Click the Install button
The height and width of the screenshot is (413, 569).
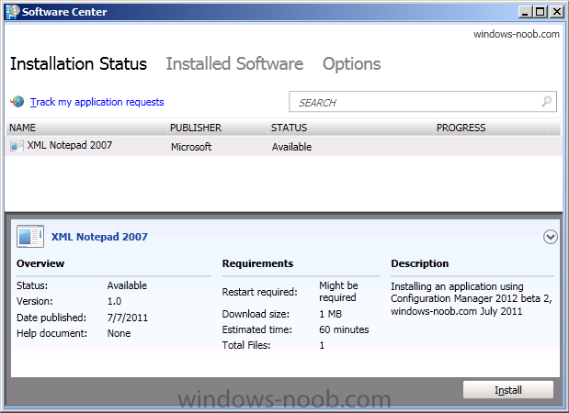pyautogui.click(x=508, y=390)
